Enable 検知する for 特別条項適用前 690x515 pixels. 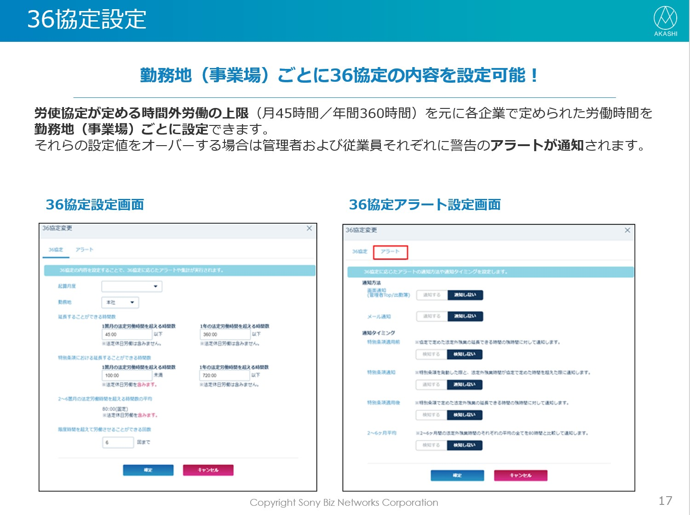click(431, 354)
